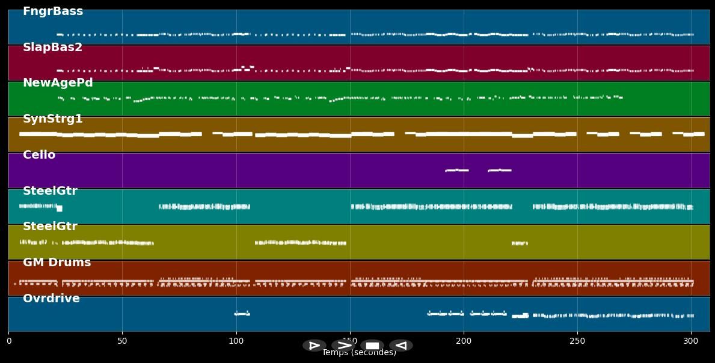Click the stop button with the white rectangle
Image resolution: width=715 pixels, height=363 pixels.
coord(372,346)
